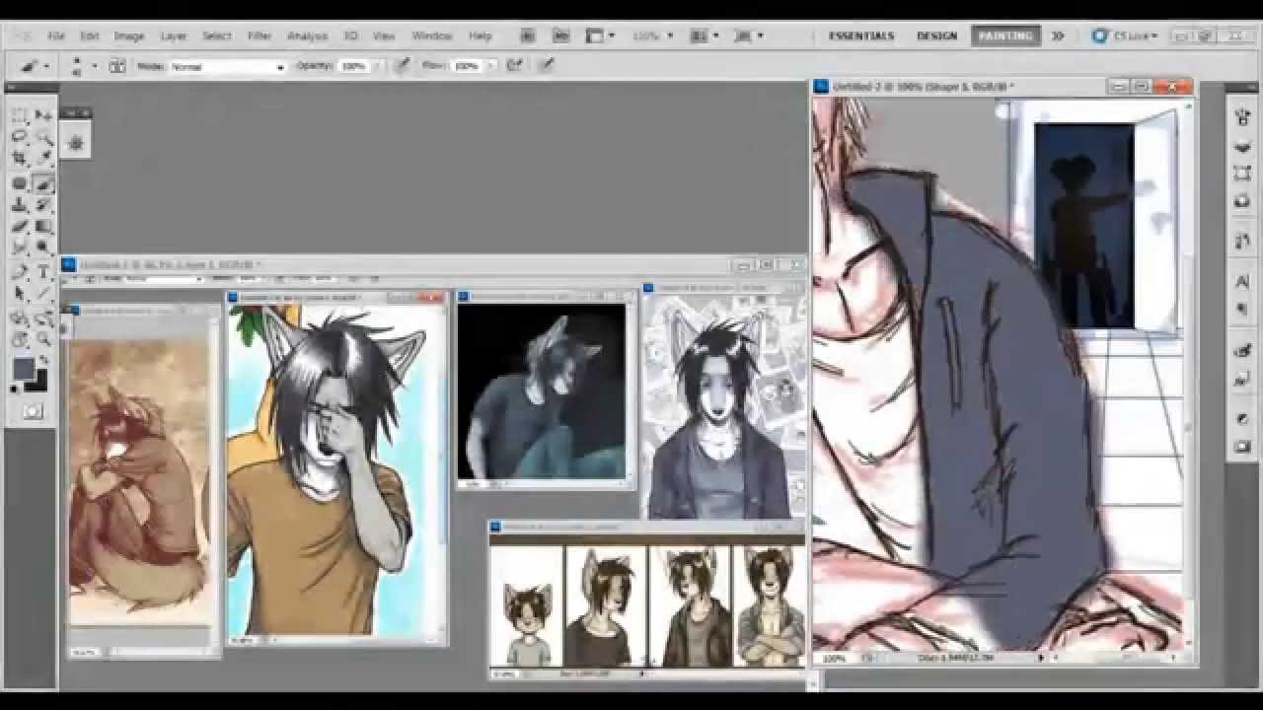
Task: Select the Healing Brush tool
Action: click(x=20, y=183)
